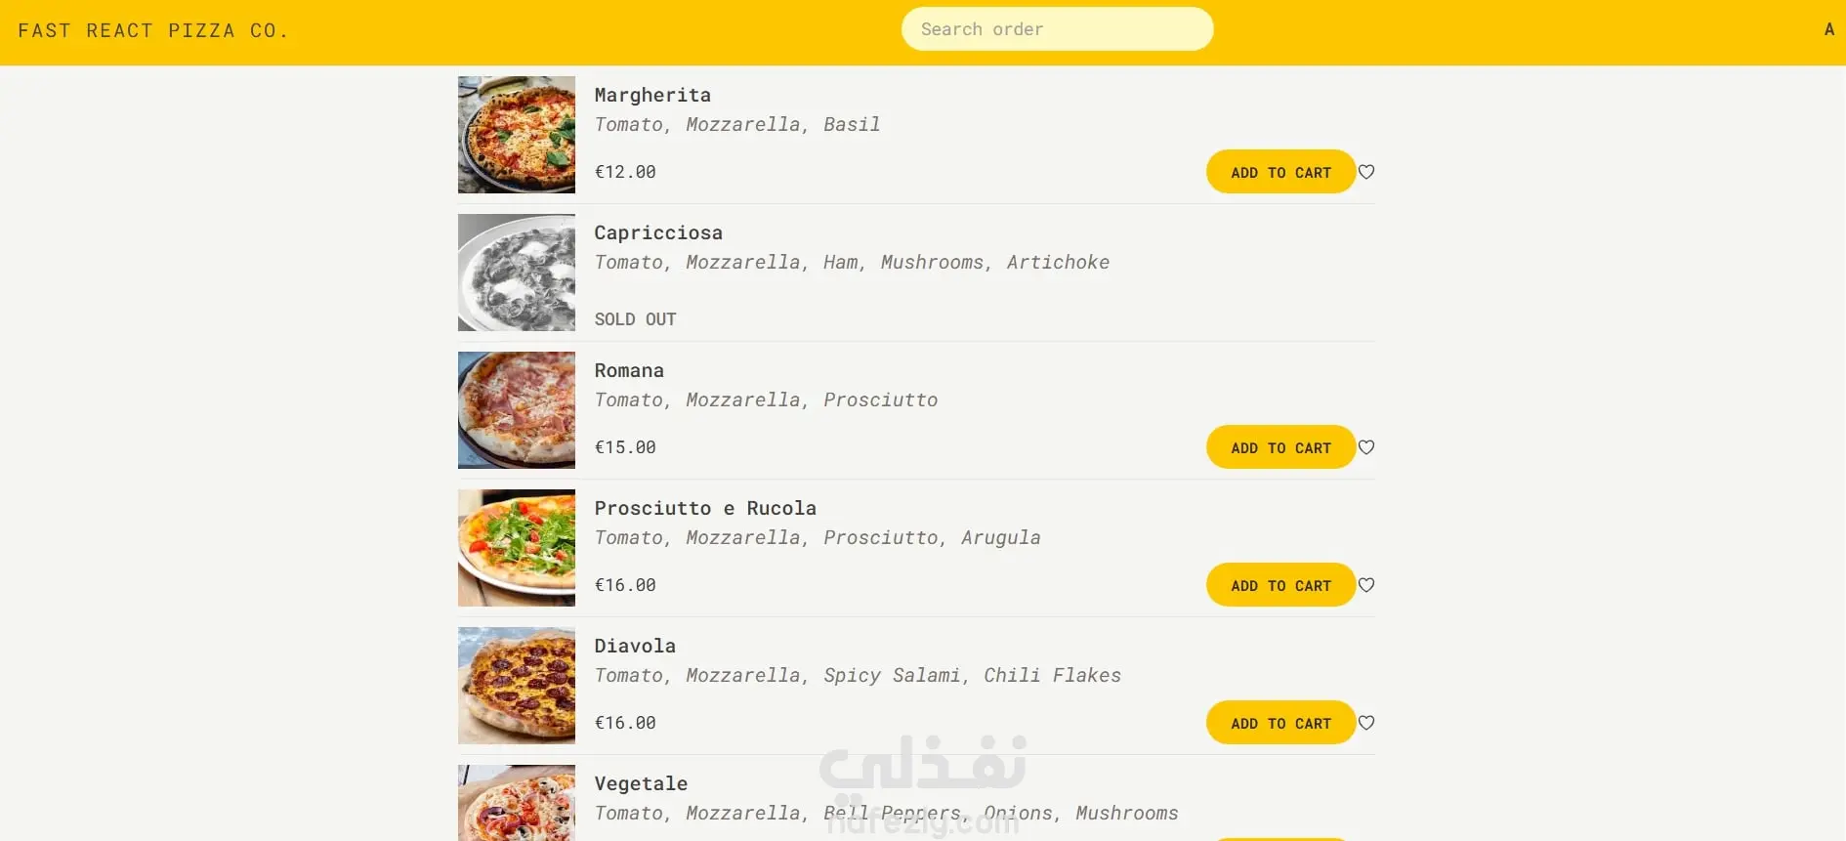This screenshot has height=841, width=1846.
Task: Add Margherita to cart
Action: click(1280, 172)
